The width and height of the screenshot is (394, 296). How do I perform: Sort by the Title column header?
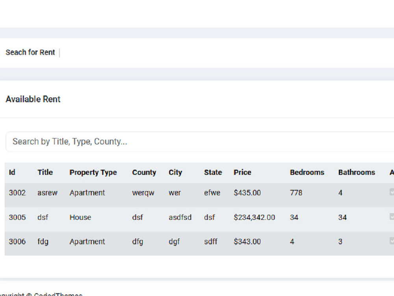[x=45, y=172]
